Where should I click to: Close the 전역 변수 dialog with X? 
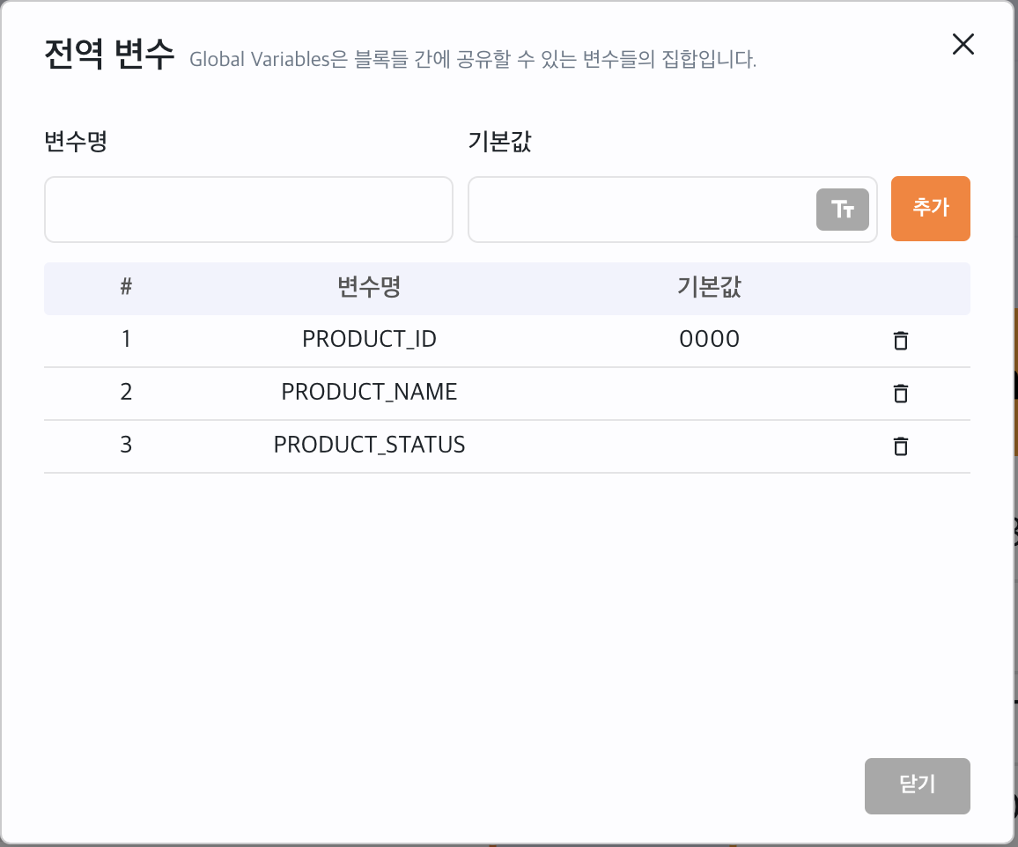pyautogui.click(x=963, y=44)
